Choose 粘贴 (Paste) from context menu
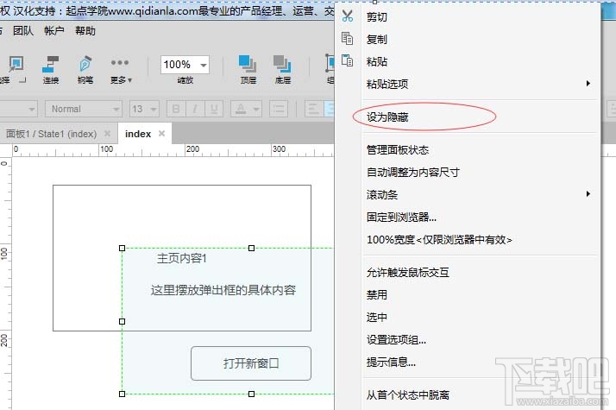Viewport: 616px width, 410px height. click(377, 61)
